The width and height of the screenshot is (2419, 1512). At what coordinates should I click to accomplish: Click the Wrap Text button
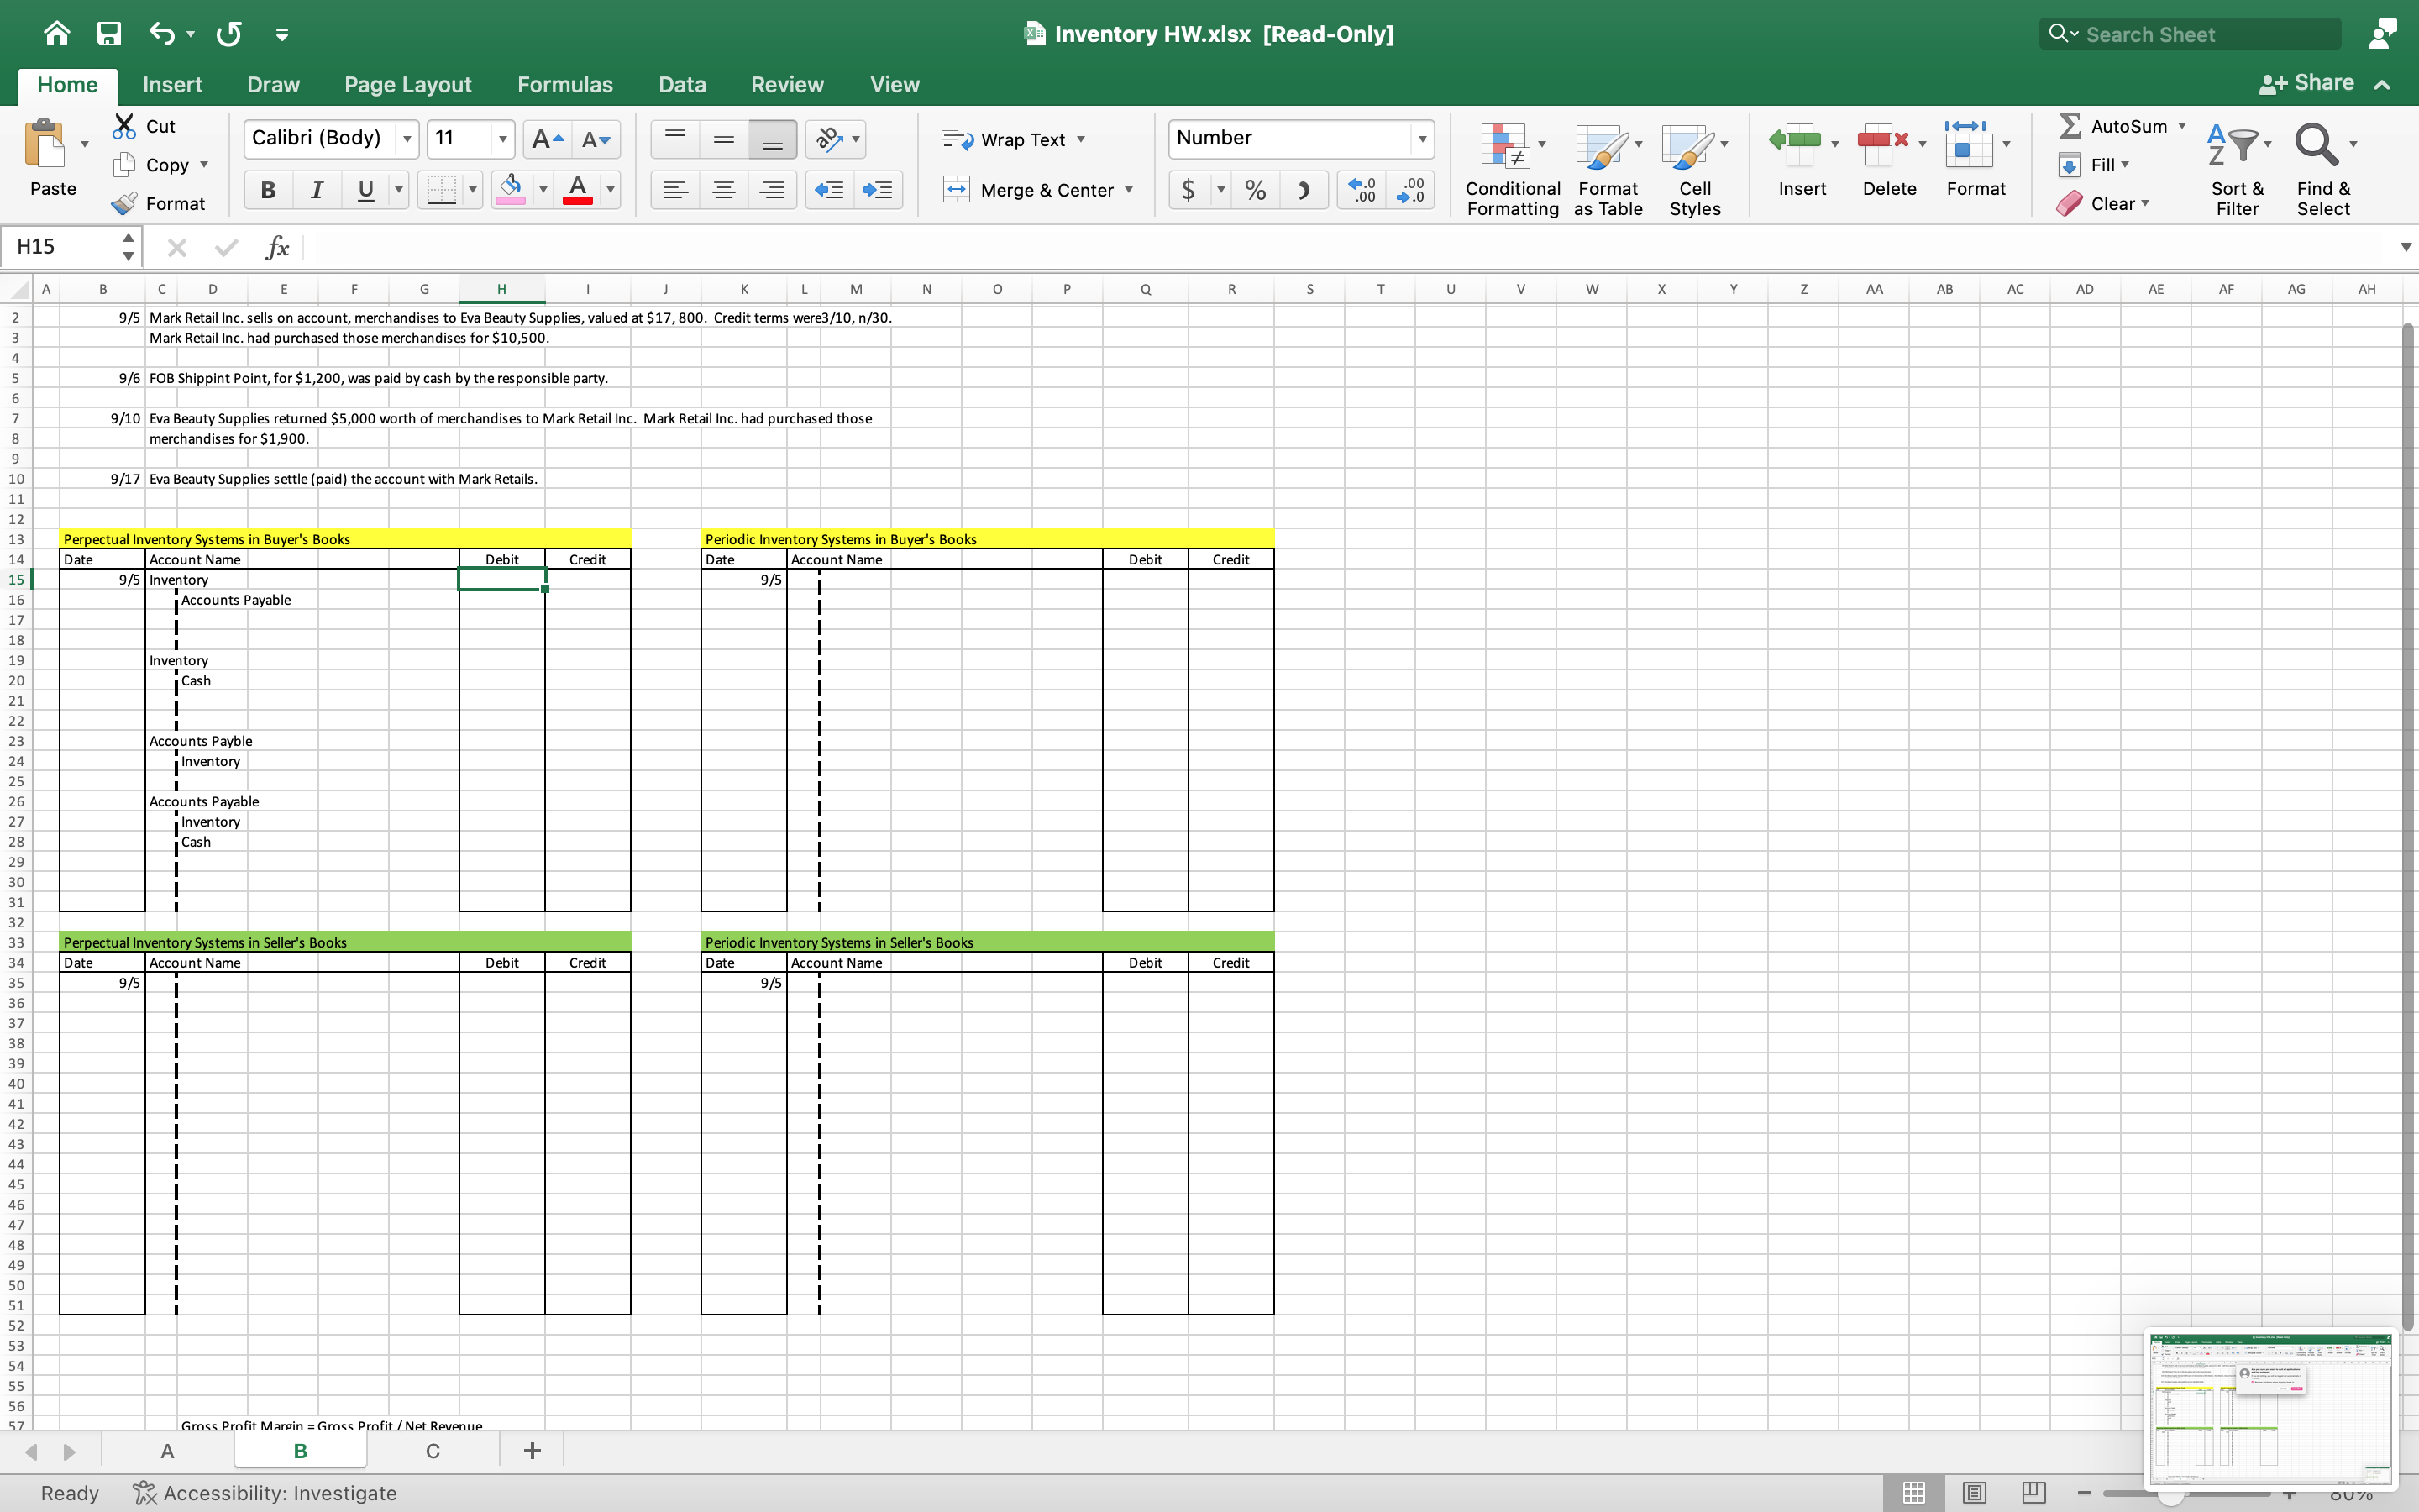coord(1011,140)
